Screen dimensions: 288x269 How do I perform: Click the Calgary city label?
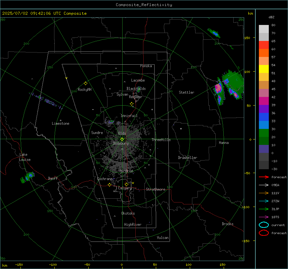[x=125, y=188]
